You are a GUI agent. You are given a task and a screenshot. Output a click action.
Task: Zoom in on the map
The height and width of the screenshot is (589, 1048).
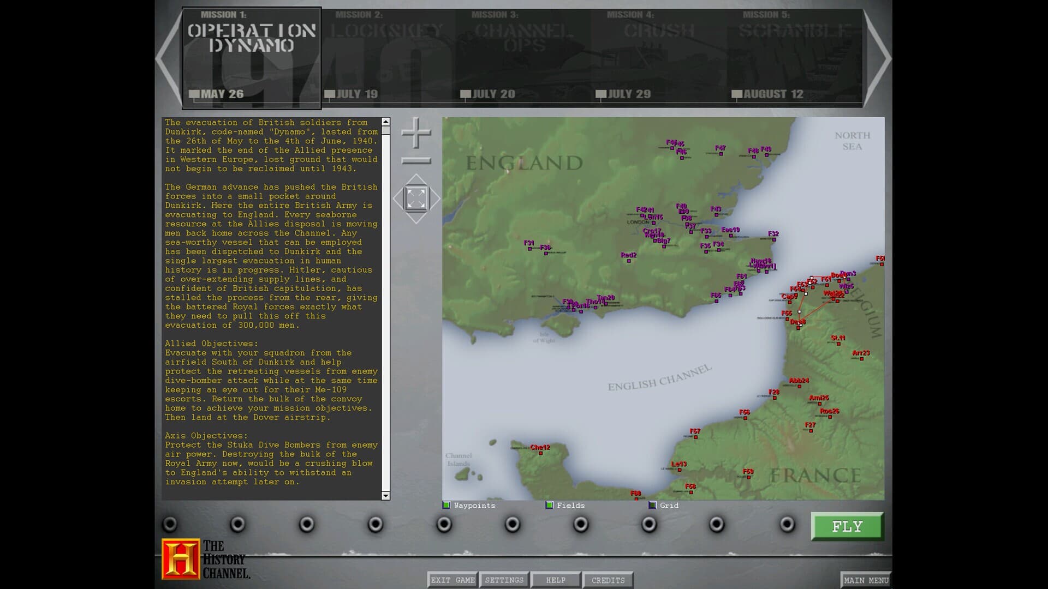[x=416, y=133]
